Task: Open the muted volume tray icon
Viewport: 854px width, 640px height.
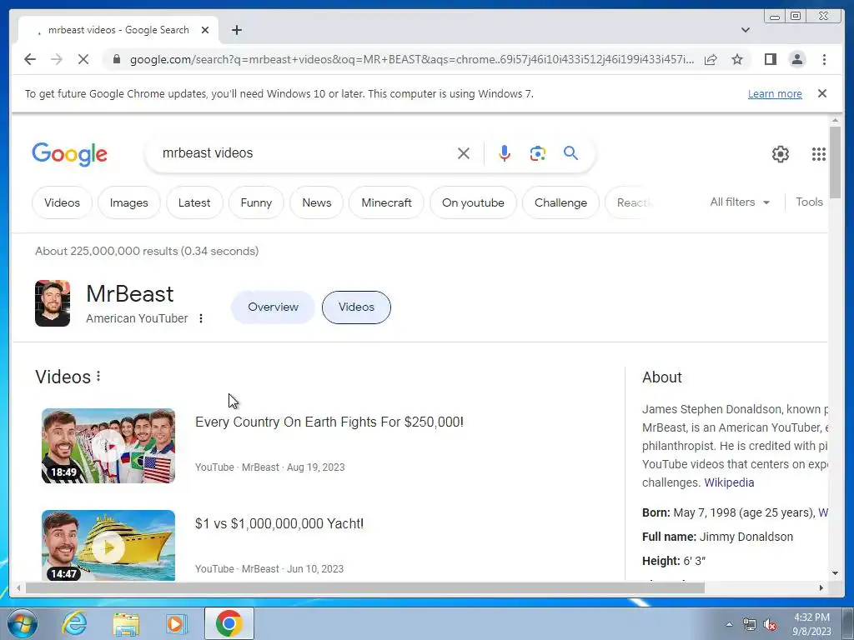Action: coord(770,625)
